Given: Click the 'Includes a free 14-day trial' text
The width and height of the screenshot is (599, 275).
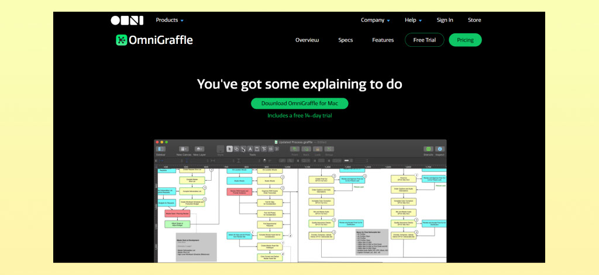Looking at the screenshot, I should pos(299,115).
